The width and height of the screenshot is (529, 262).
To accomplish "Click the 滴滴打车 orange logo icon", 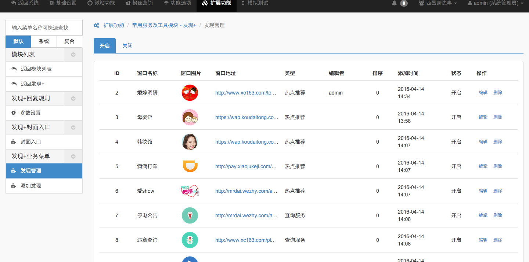I will coord(190,166).
